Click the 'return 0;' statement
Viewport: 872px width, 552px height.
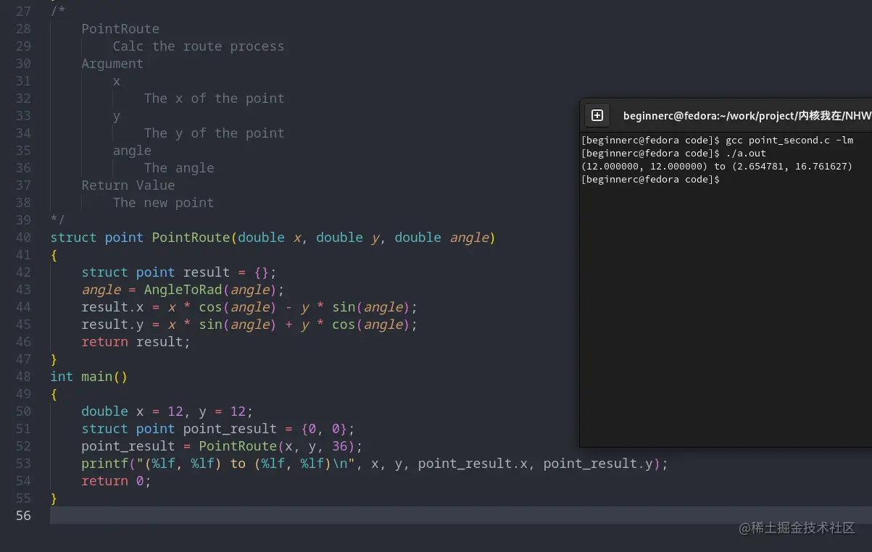[117, 481]
